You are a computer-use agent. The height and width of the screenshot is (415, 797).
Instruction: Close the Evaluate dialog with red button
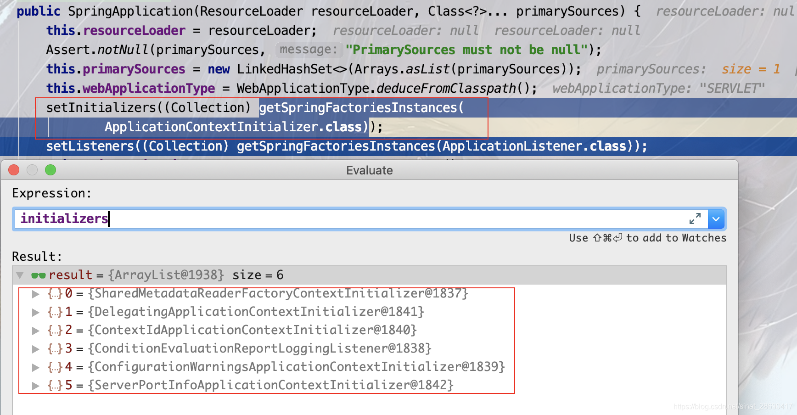click(x=14, y=170)
